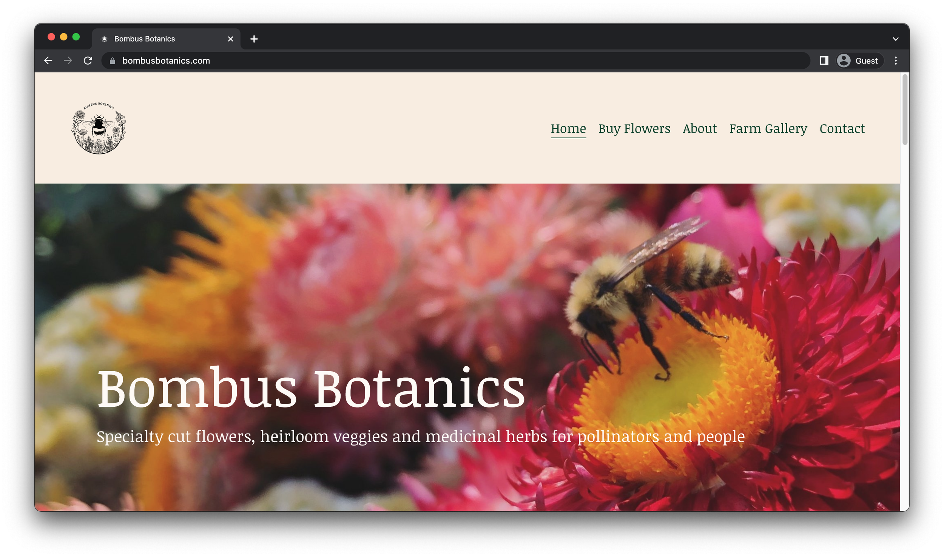
Task: Go to the Home nav link
Action: (568, 128)
